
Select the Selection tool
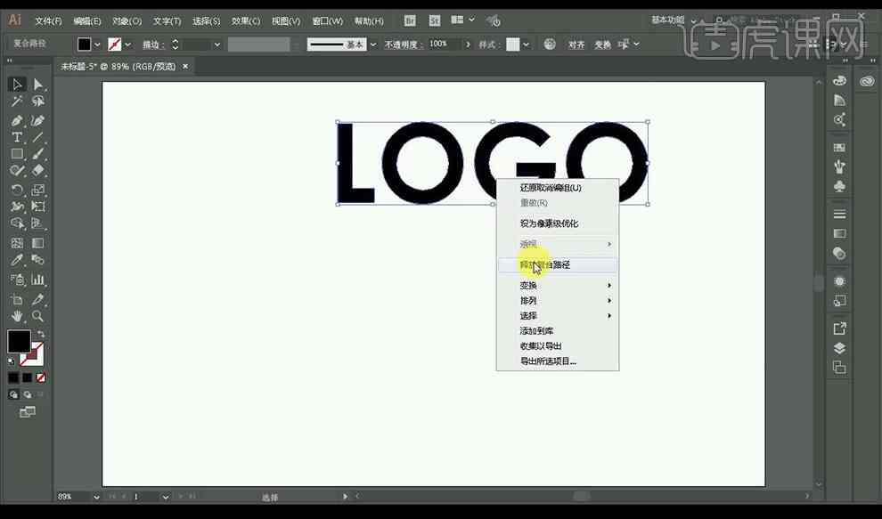tap(17, 85)
